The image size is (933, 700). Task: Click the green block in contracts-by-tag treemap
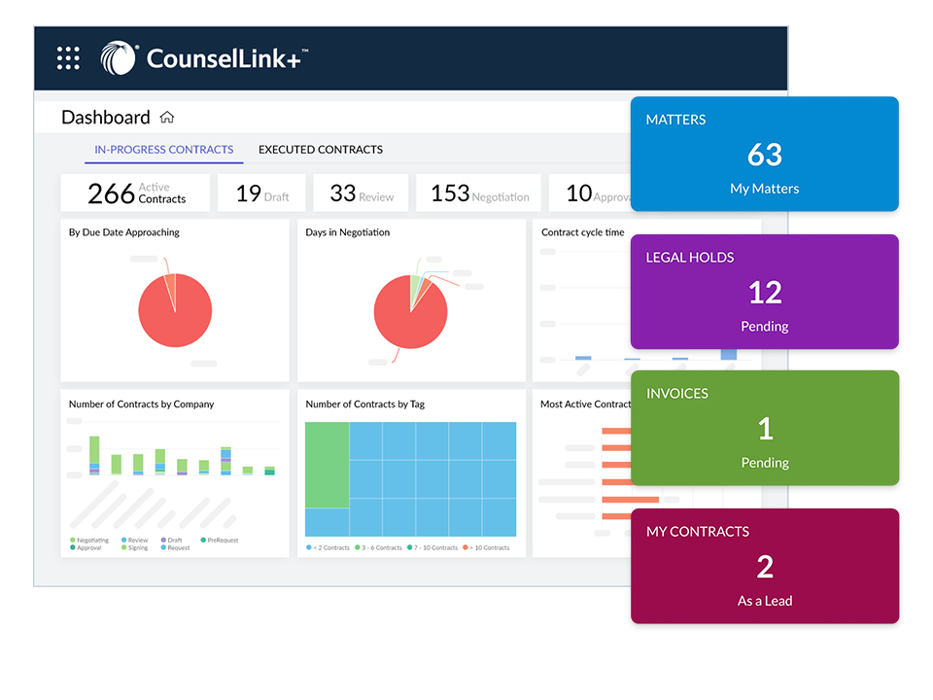click(x=327, y=465)
